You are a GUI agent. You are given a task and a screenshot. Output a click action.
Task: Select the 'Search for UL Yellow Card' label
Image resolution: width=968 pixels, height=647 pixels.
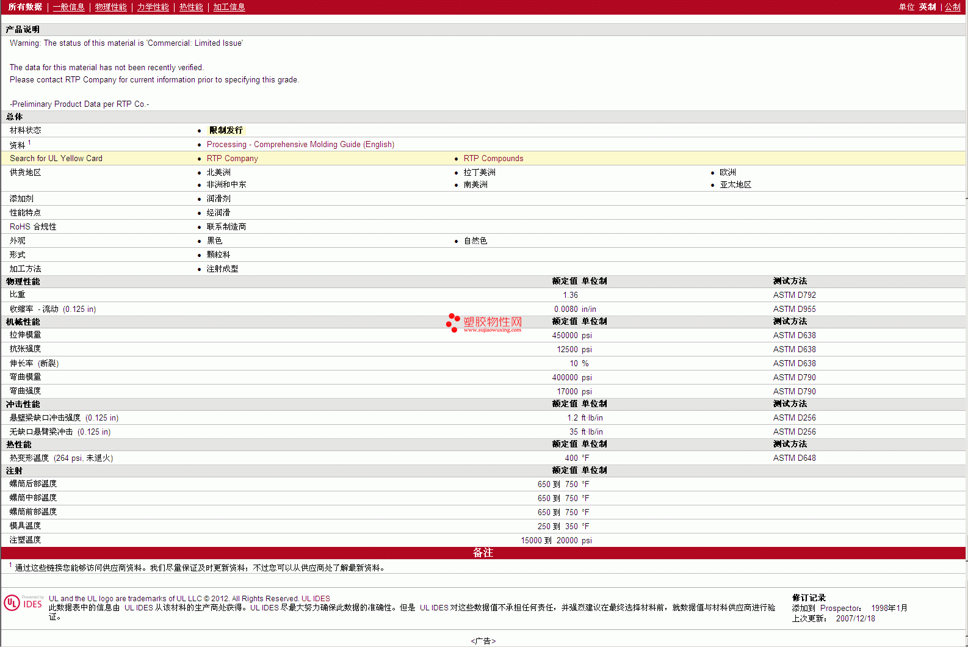coord(56,158)
